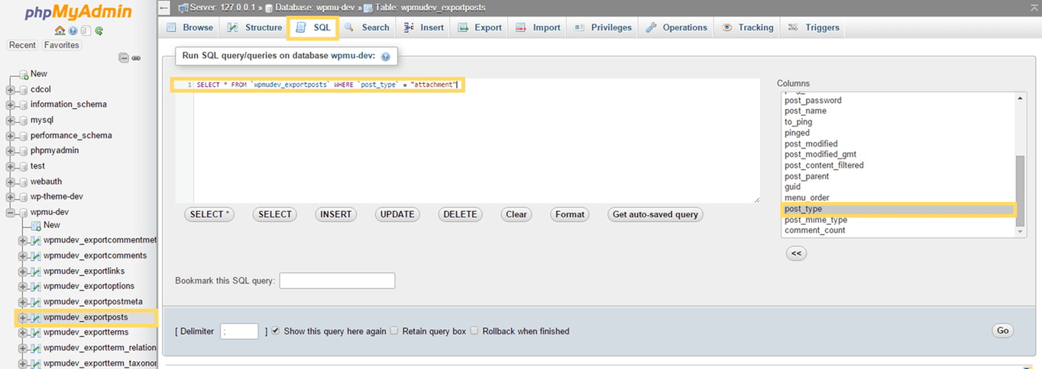Click the UPDATE query button
1042x369 pixels.
(x=397, y=214)
